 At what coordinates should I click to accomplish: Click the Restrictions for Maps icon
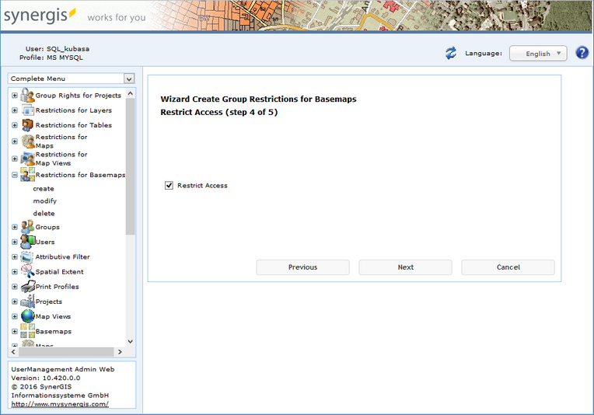point(28,141)
